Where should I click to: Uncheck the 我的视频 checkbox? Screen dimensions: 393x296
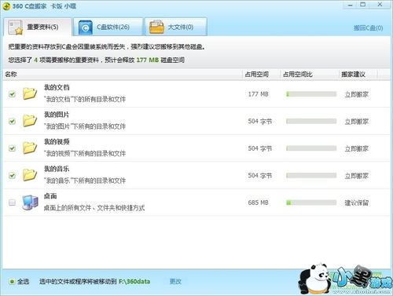point(12,148)
